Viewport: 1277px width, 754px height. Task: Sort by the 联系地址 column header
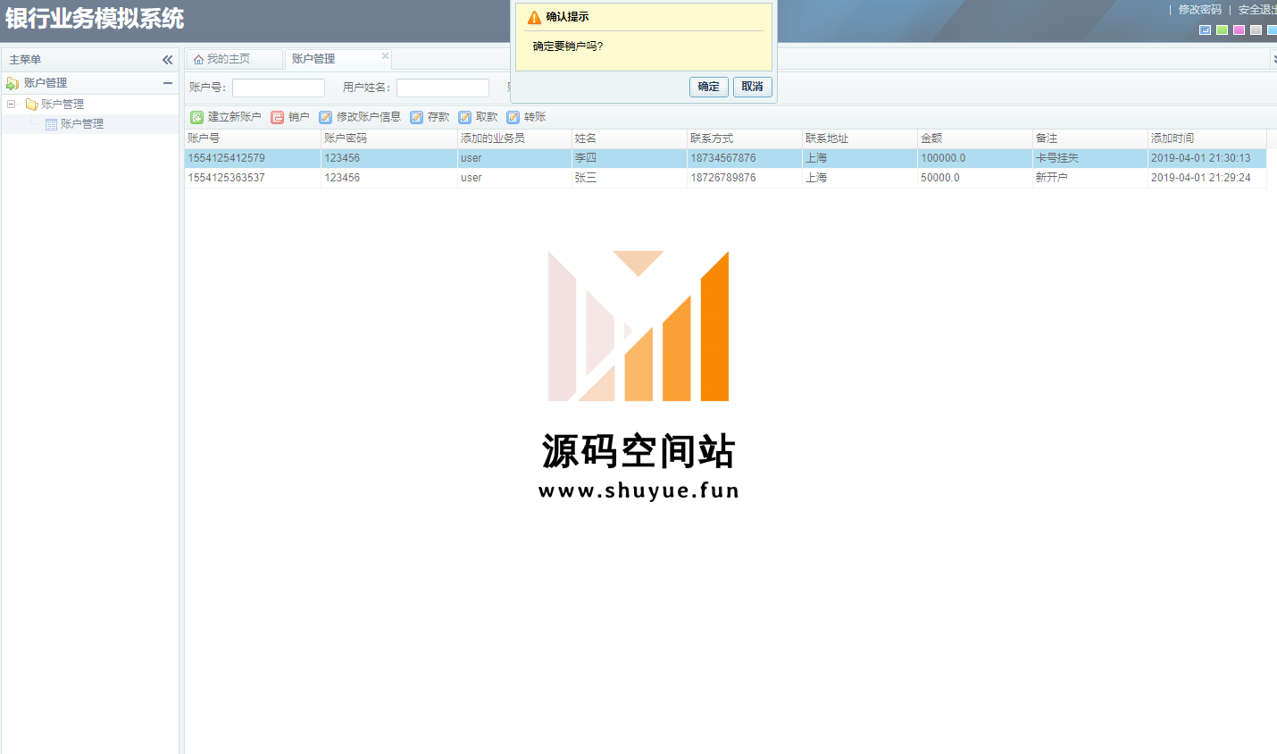click(x=860, y=138)
